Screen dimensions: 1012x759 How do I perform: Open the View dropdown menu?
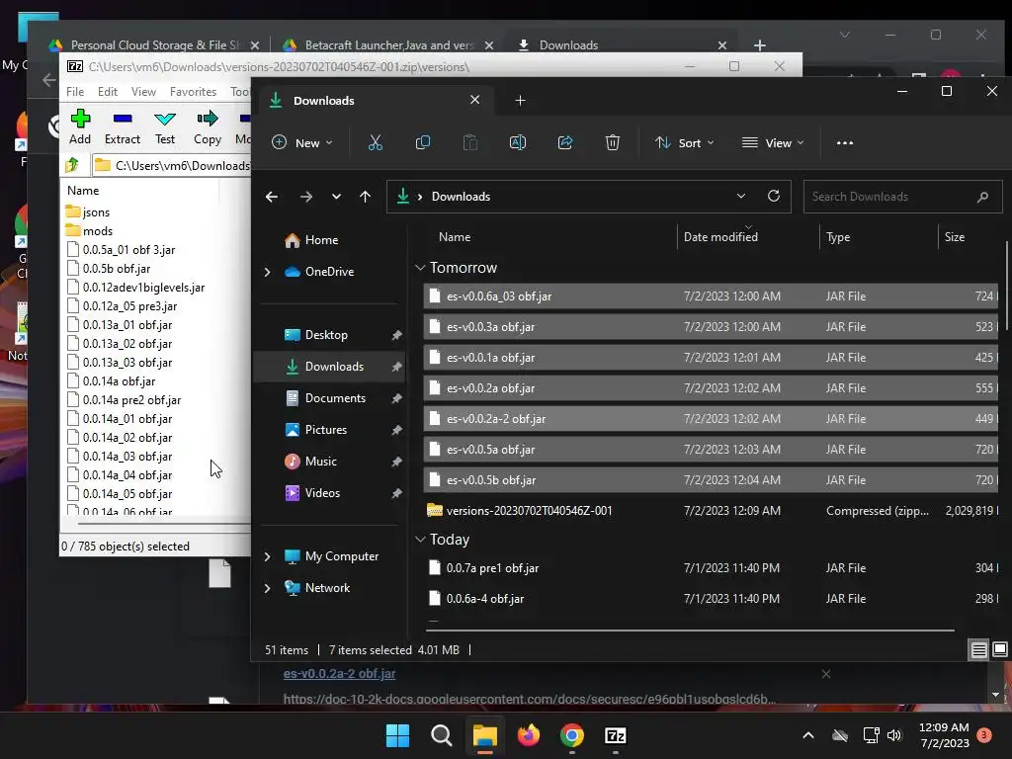pyautogui.click(x=773, y=142)
